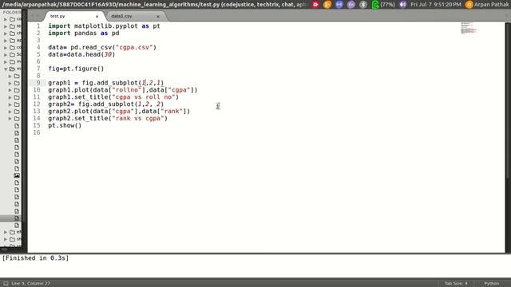Expand the sidebar folder starting with 'Sc'
The width and height of the screenshot is (511, 287).
[6, 54]
